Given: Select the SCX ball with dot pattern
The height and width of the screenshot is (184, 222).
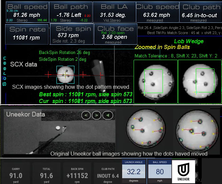Looking at the screenshot, I should (65, 74).
